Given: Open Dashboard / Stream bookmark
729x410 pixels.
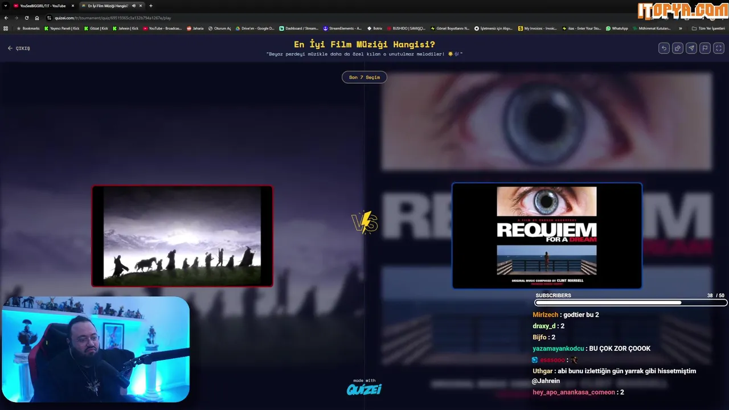Looking at the screenshot, I should click(299, 28).
